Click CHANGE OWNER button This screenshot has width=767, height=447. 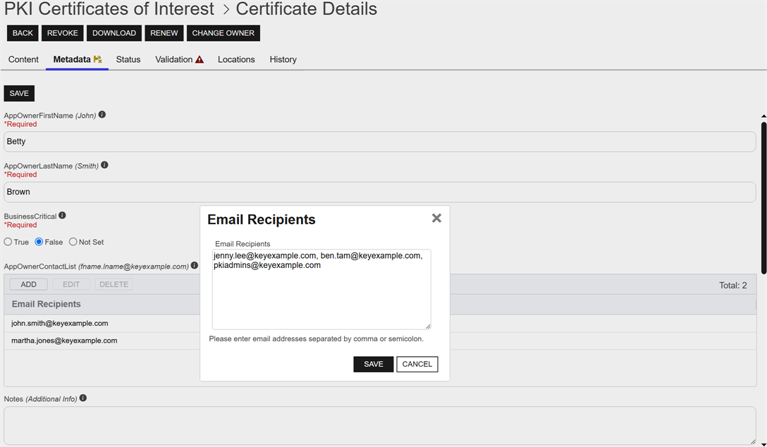[223, 33]
